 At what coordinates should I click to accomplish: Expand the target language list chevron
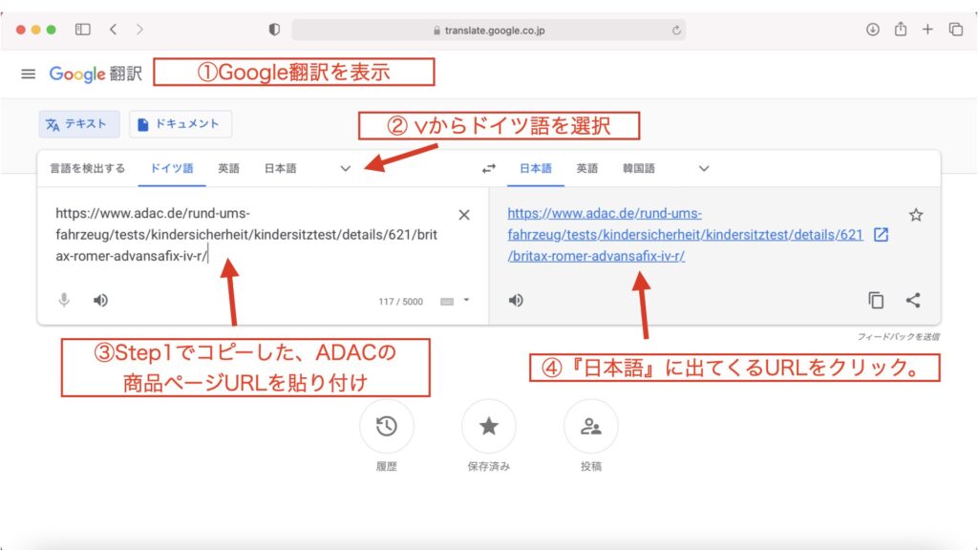(x=704, y=168)
